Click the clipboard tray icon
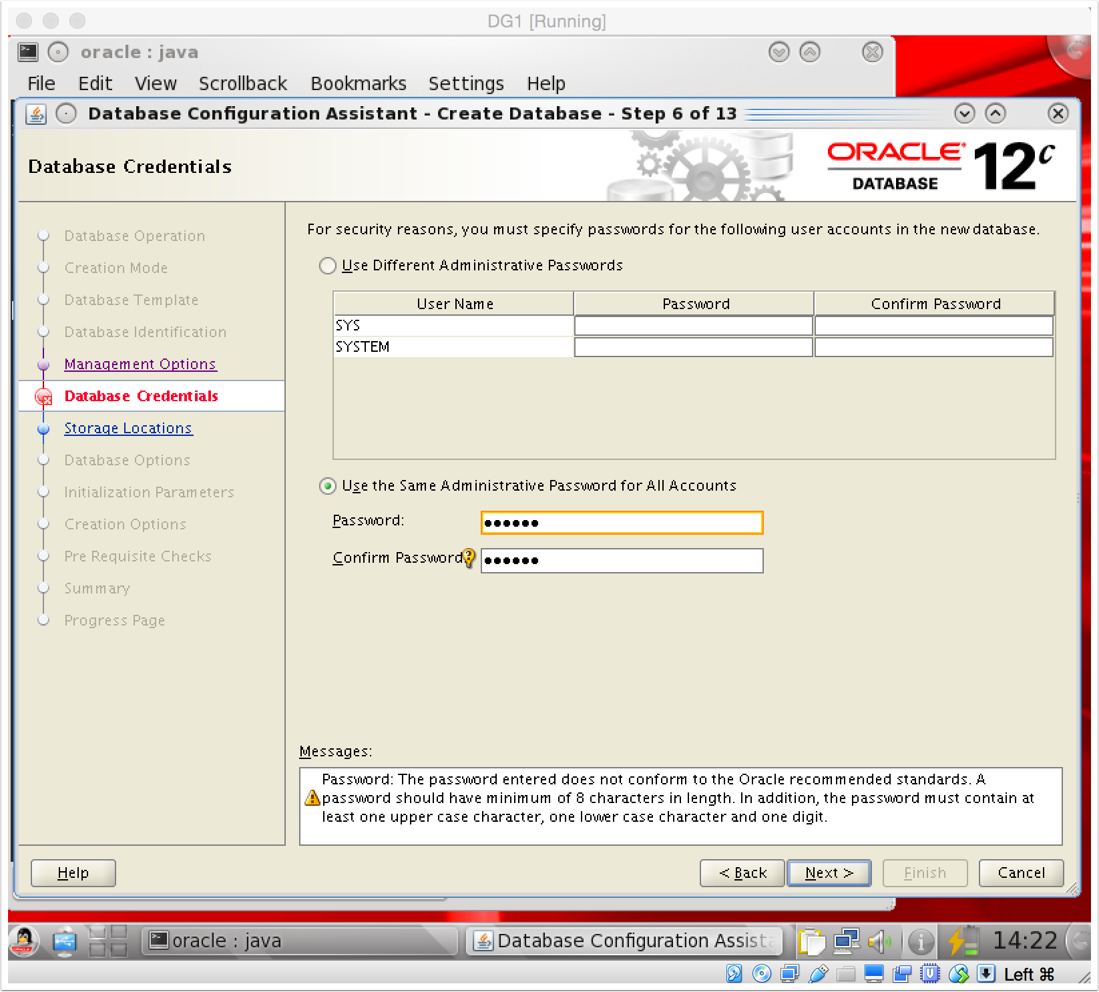The height and width of the screenshot is (992, 1099). click(813, 942)
